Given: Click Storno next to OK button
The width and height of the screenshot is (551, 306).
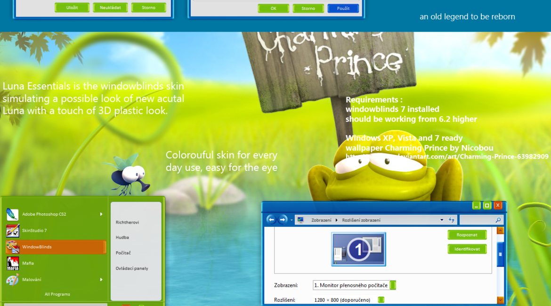Looking at the screenshot, I should pos(308,8).
